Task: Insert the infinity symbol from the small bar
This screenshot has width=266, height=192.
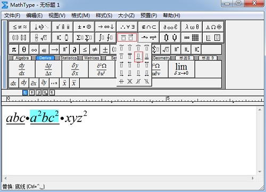Action: pos(34,50)
